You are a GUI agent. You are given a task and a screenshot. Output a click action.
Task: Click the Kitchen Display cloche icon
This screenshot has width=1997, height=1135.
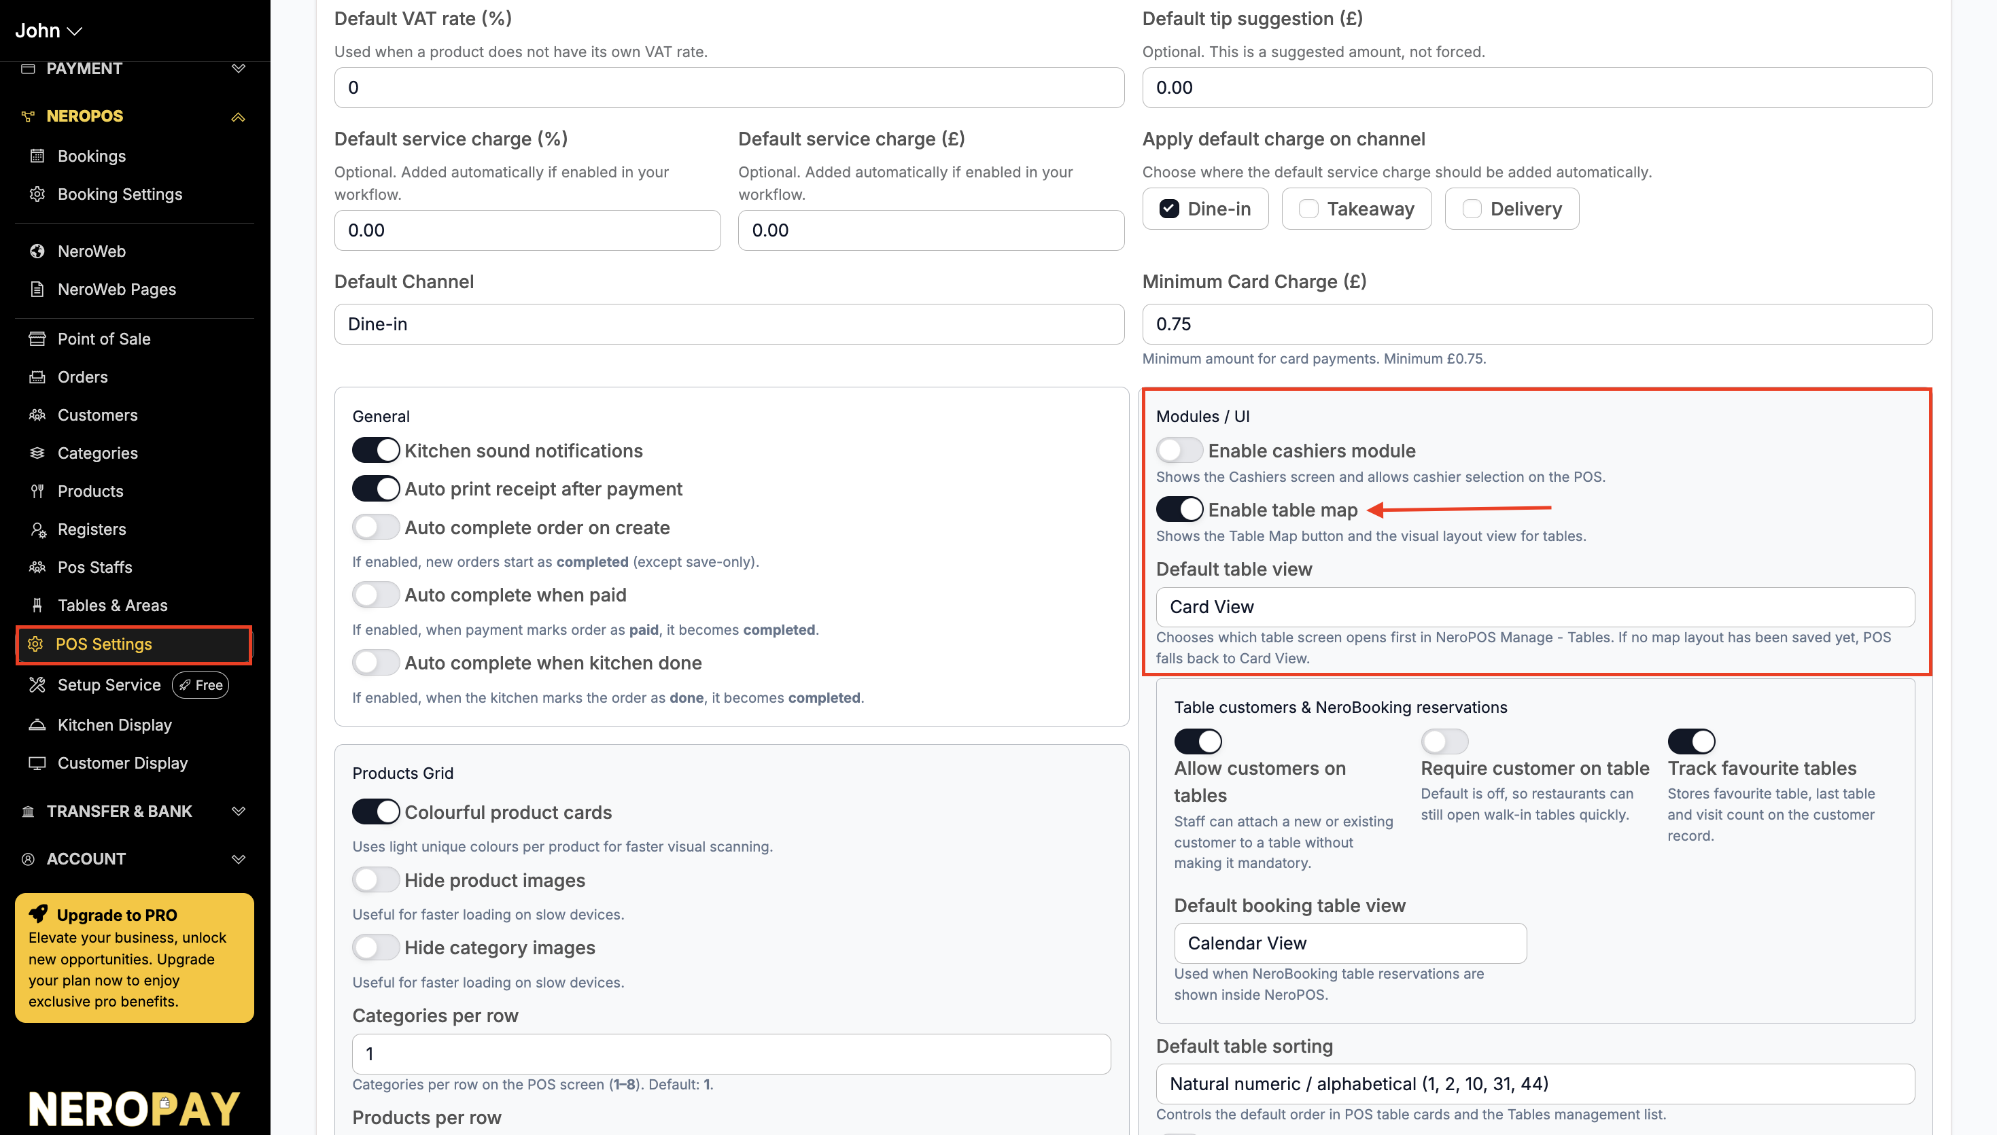tap(37, 725)
